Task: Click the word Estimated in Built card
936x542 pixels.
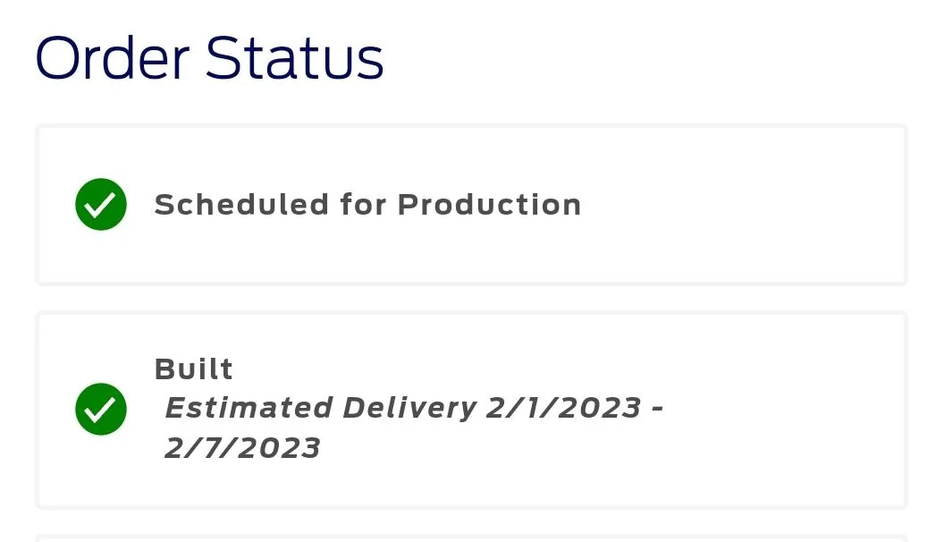Action: pos(249,408)
